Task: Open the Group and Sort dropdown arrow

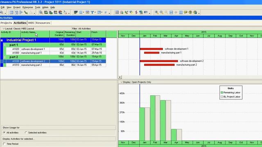Action: [x=102, y=12]
